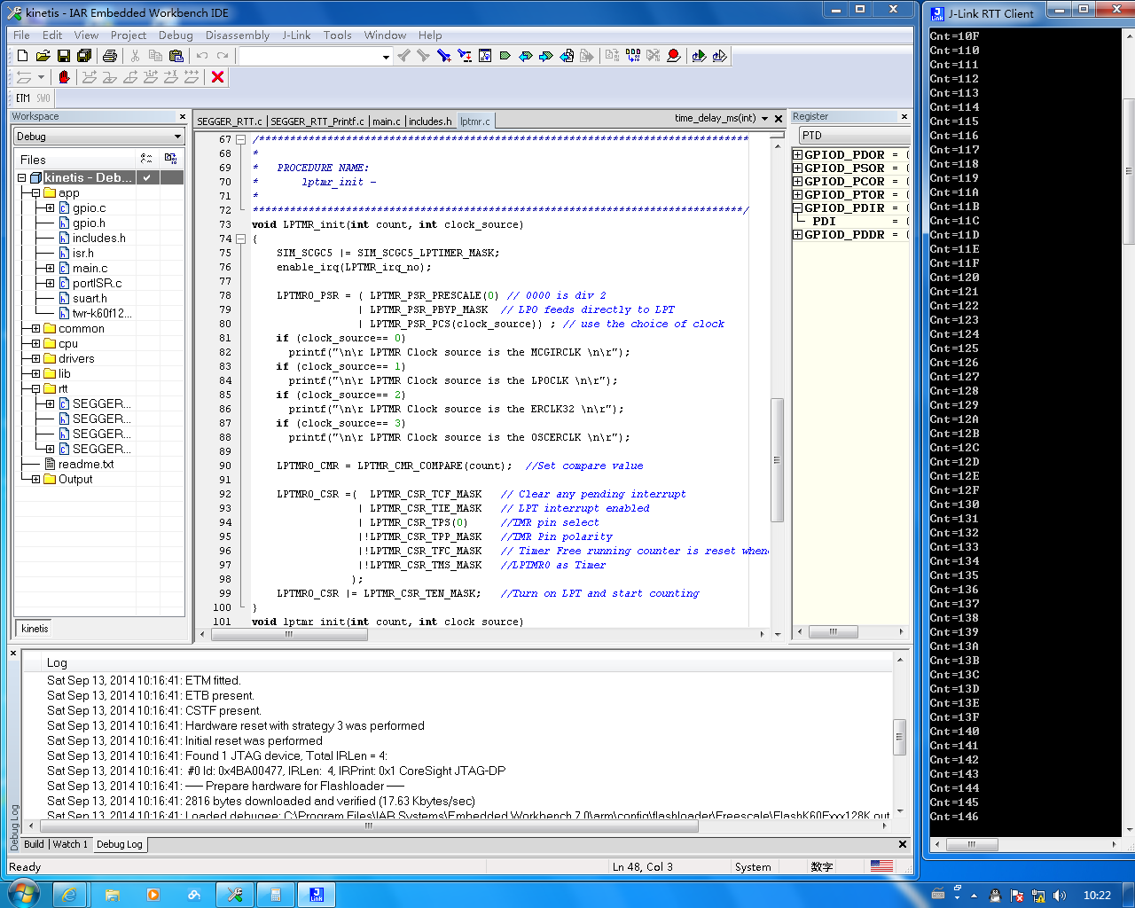1135x908 pixels.
Task: Open the J-Link menu
Action: tap(296, 35)
